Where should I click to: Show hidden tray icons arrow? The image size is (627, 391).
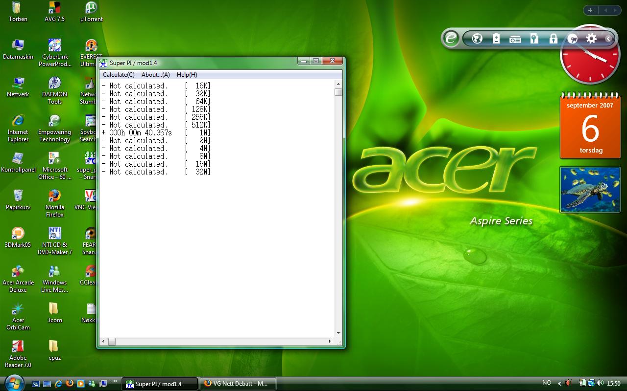(560, 384)
